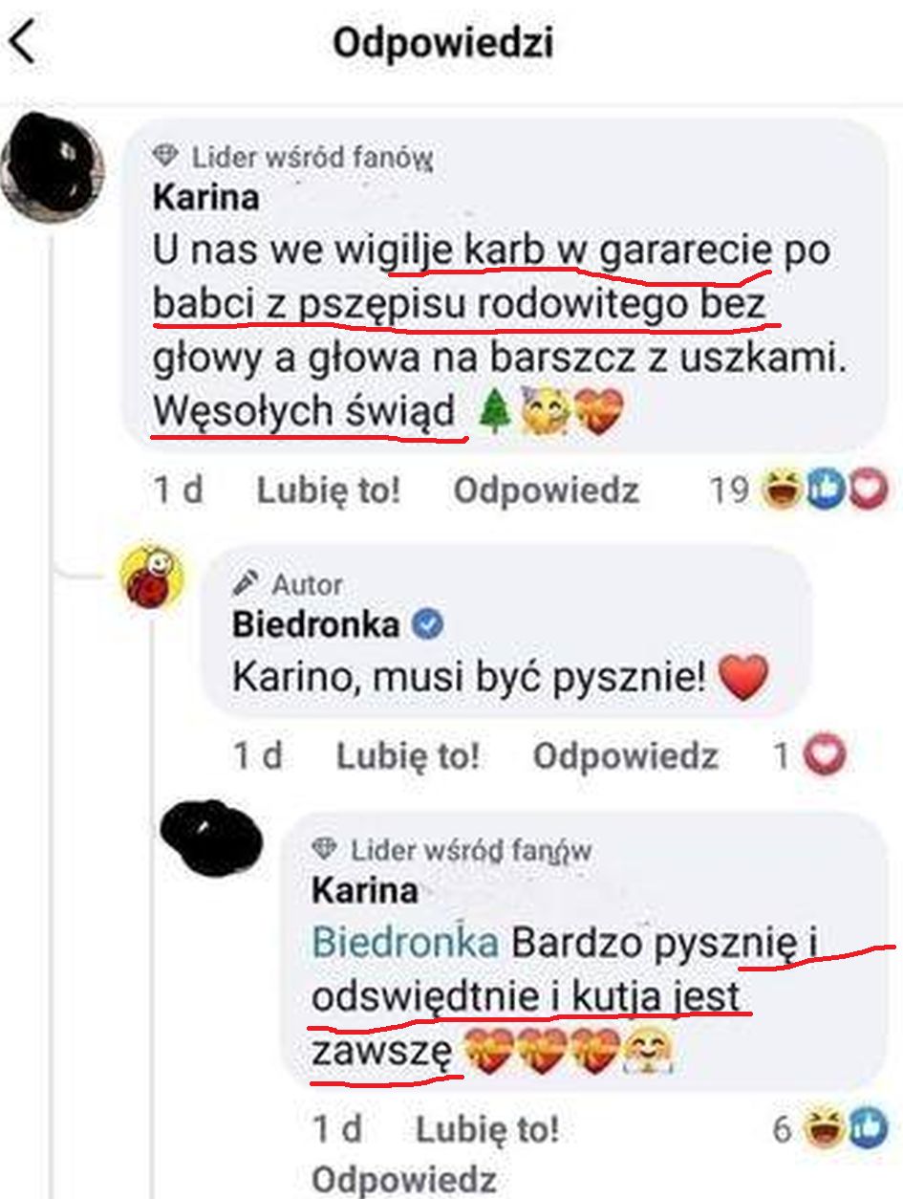Open Karina's name on first comment

[206, 198]
